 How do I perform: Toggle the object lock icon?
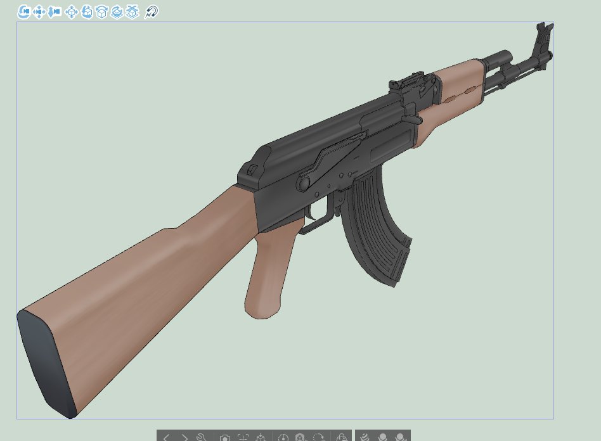(x=341, y=437)
